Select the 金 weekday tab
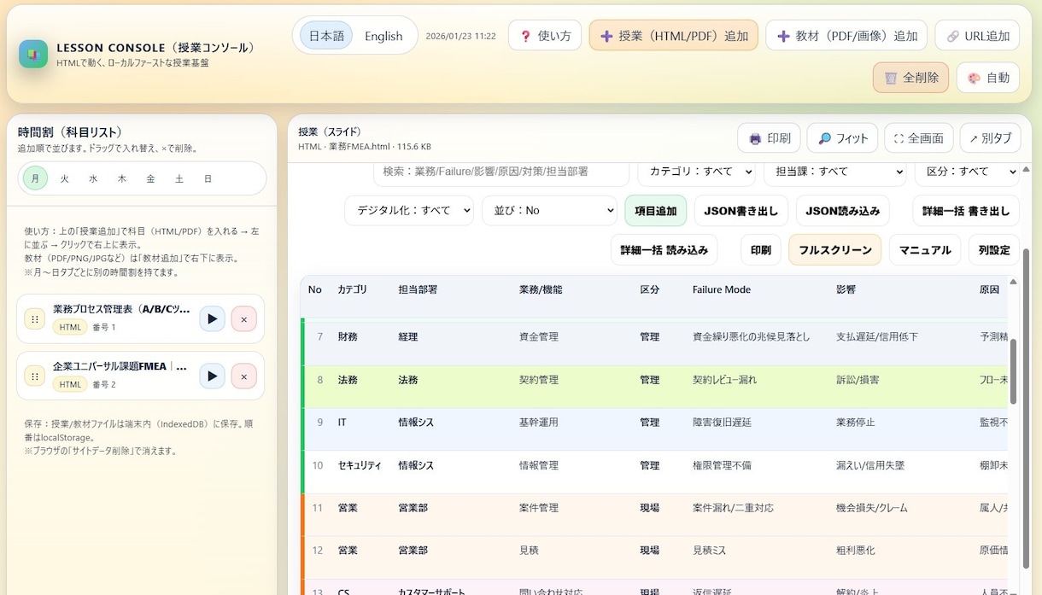 pos(150,178)
